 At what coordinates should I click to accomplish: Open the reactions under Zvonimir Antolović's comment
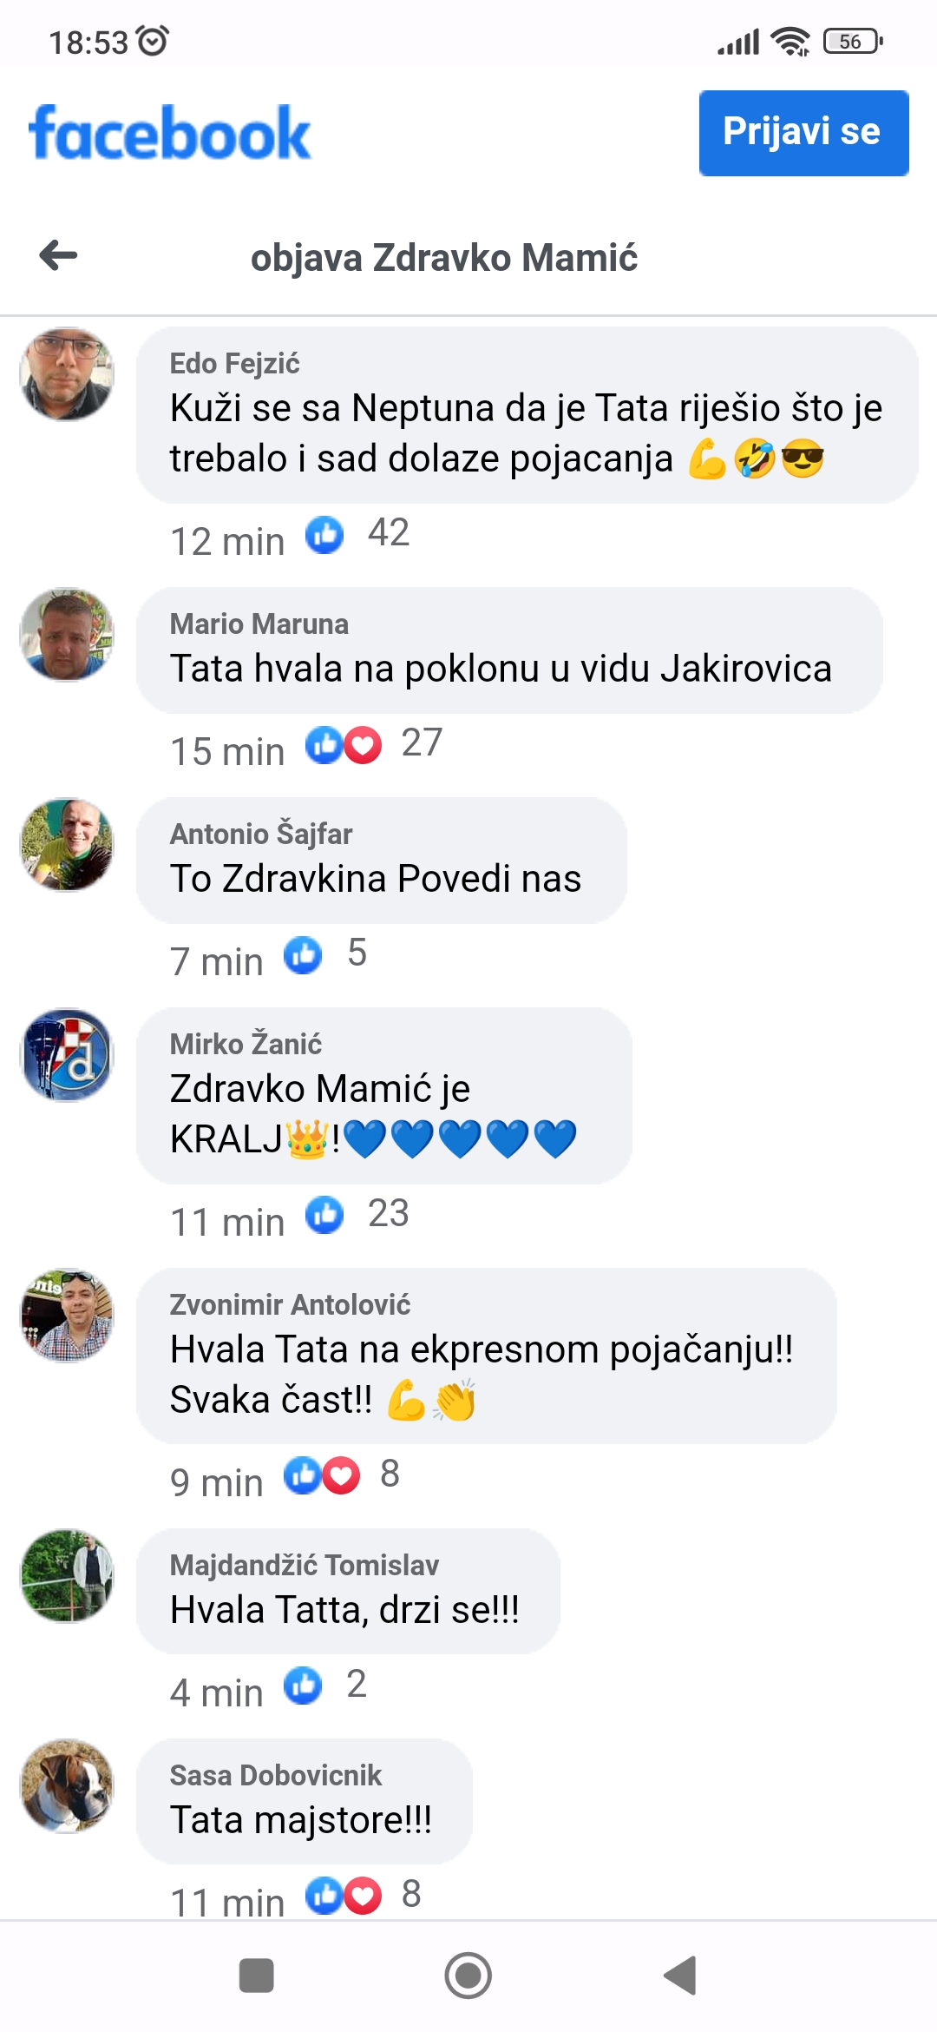tap(322, 1476)
